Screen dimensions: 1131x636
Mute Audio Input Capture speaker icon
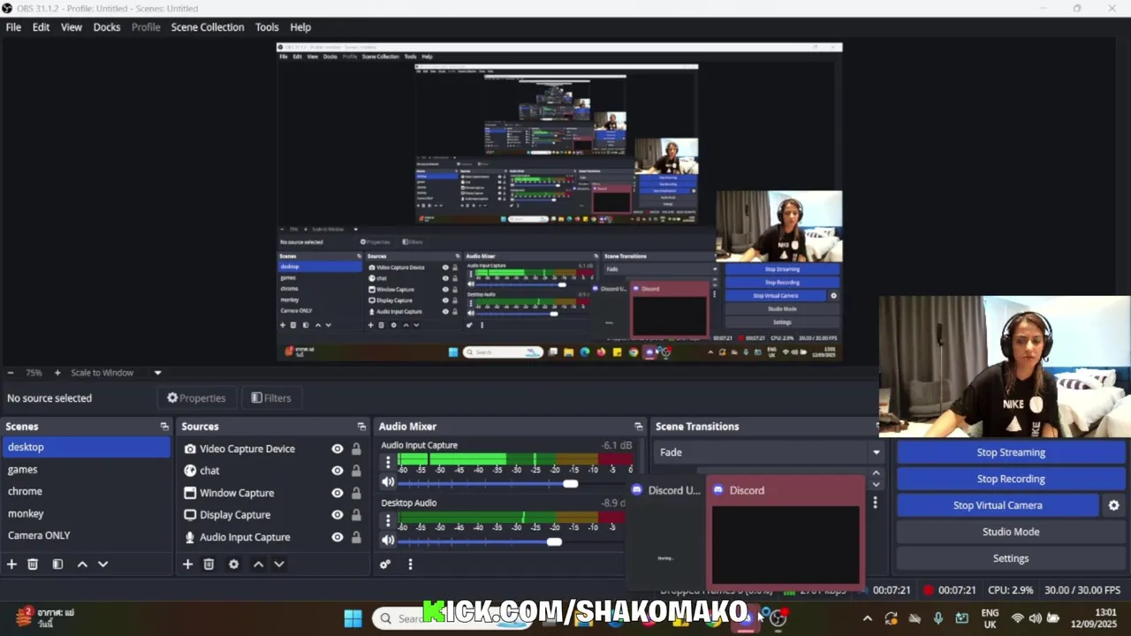coord(388,482)
